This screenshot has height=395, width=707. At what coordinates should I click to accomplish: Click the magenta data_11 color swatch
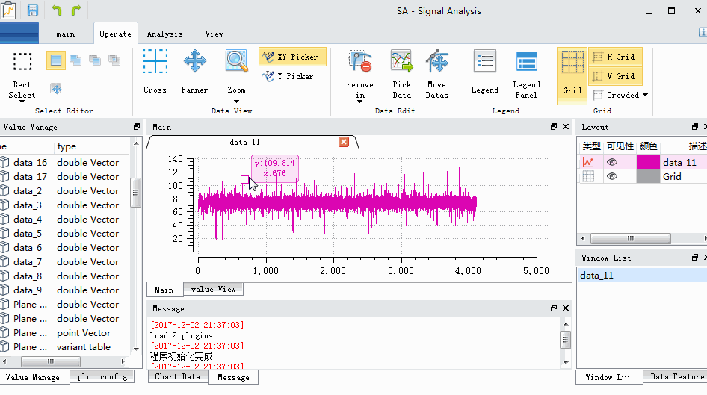(x=648, y=162)
